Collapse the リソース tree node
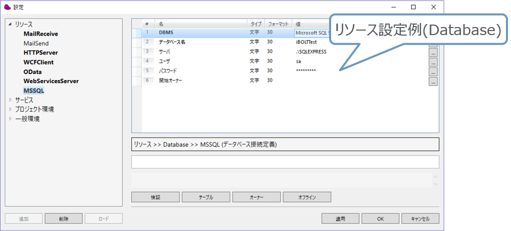511x231 pixels. (x=10, y=24)
